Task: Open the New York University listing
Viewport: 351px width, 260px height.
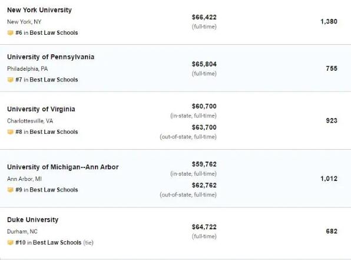Action: pos(39,10)
